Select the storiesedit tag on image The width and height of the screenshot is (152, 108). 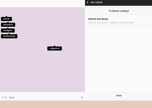pos(8,25)
